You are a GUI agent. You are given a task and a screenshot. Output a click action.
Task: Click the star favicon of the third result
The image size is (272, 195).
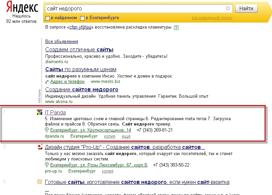[x=40, y=182]
